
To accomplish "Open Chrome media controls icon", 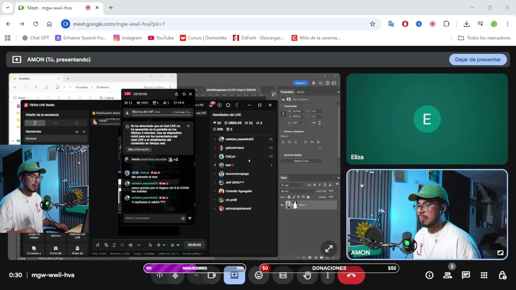I will click(x=480, y=24).
